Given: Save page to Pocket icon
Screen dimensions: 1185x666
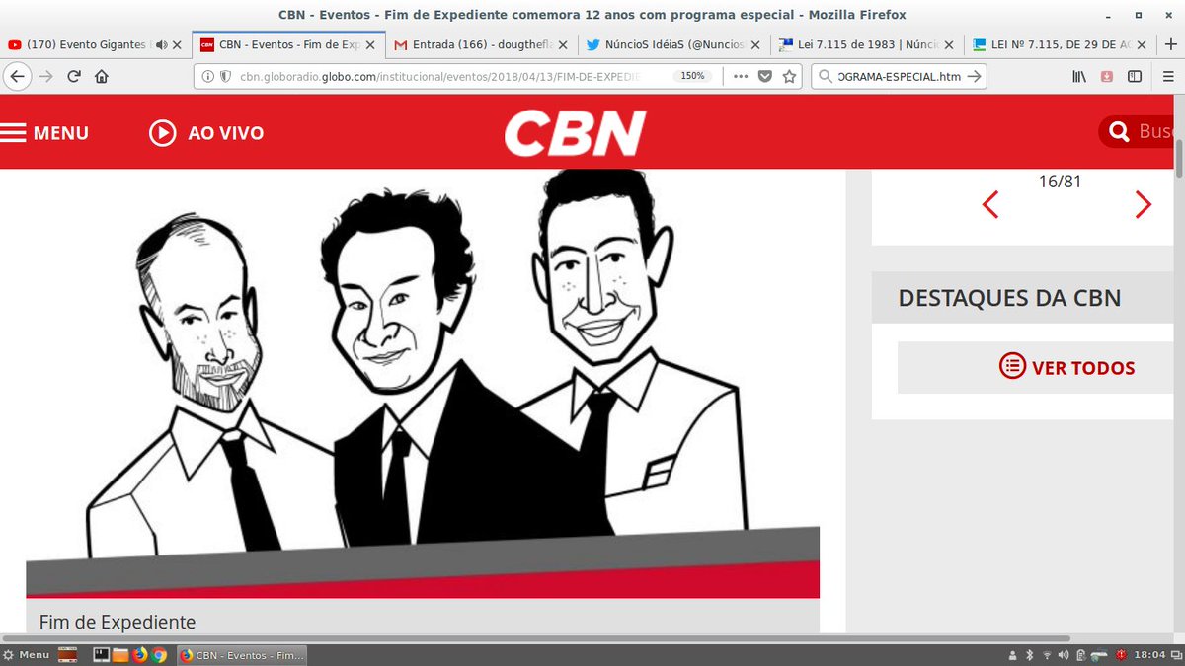Looking at the screenshot, I should (765, 76).
